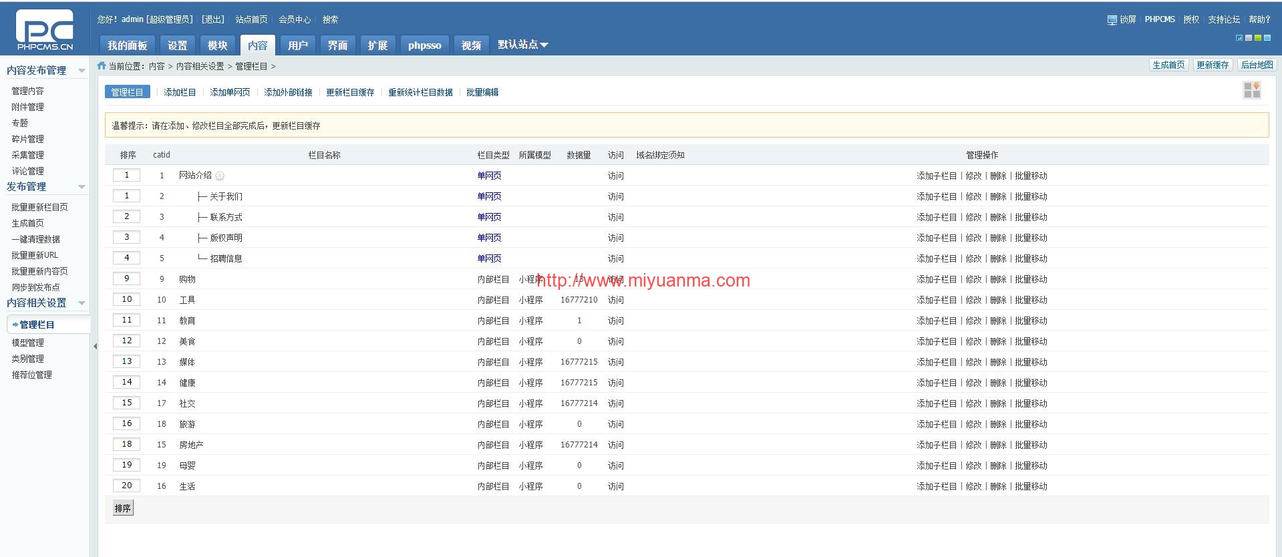Click the sort order field for 关于我们

127,196
